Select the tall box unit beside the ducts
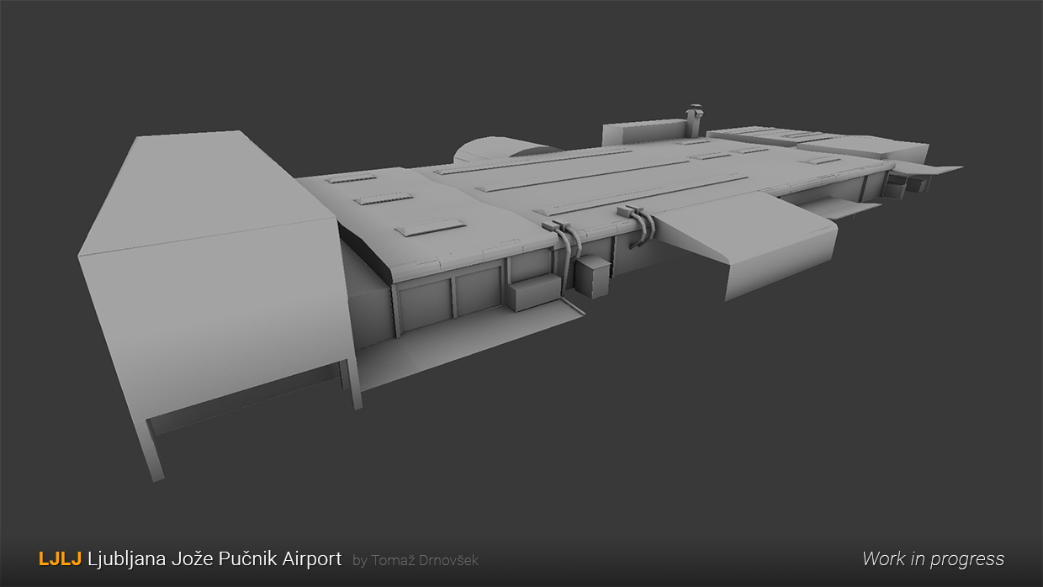Viewport: 1043px width, 587px height. [592, 276]
